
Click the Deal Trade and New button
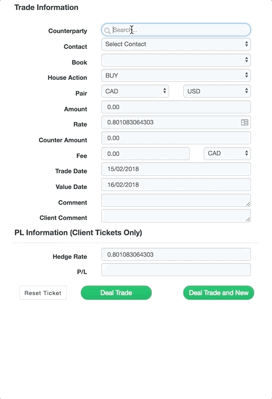(x=218, y=292)
